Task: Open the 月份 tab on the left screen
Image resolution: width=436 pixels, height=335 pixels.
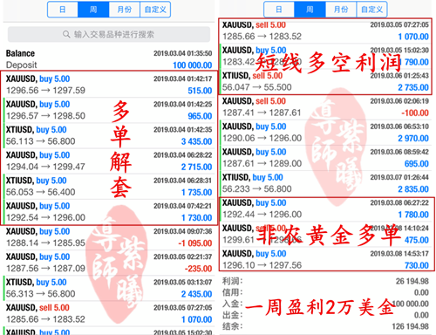Action: 125,10
